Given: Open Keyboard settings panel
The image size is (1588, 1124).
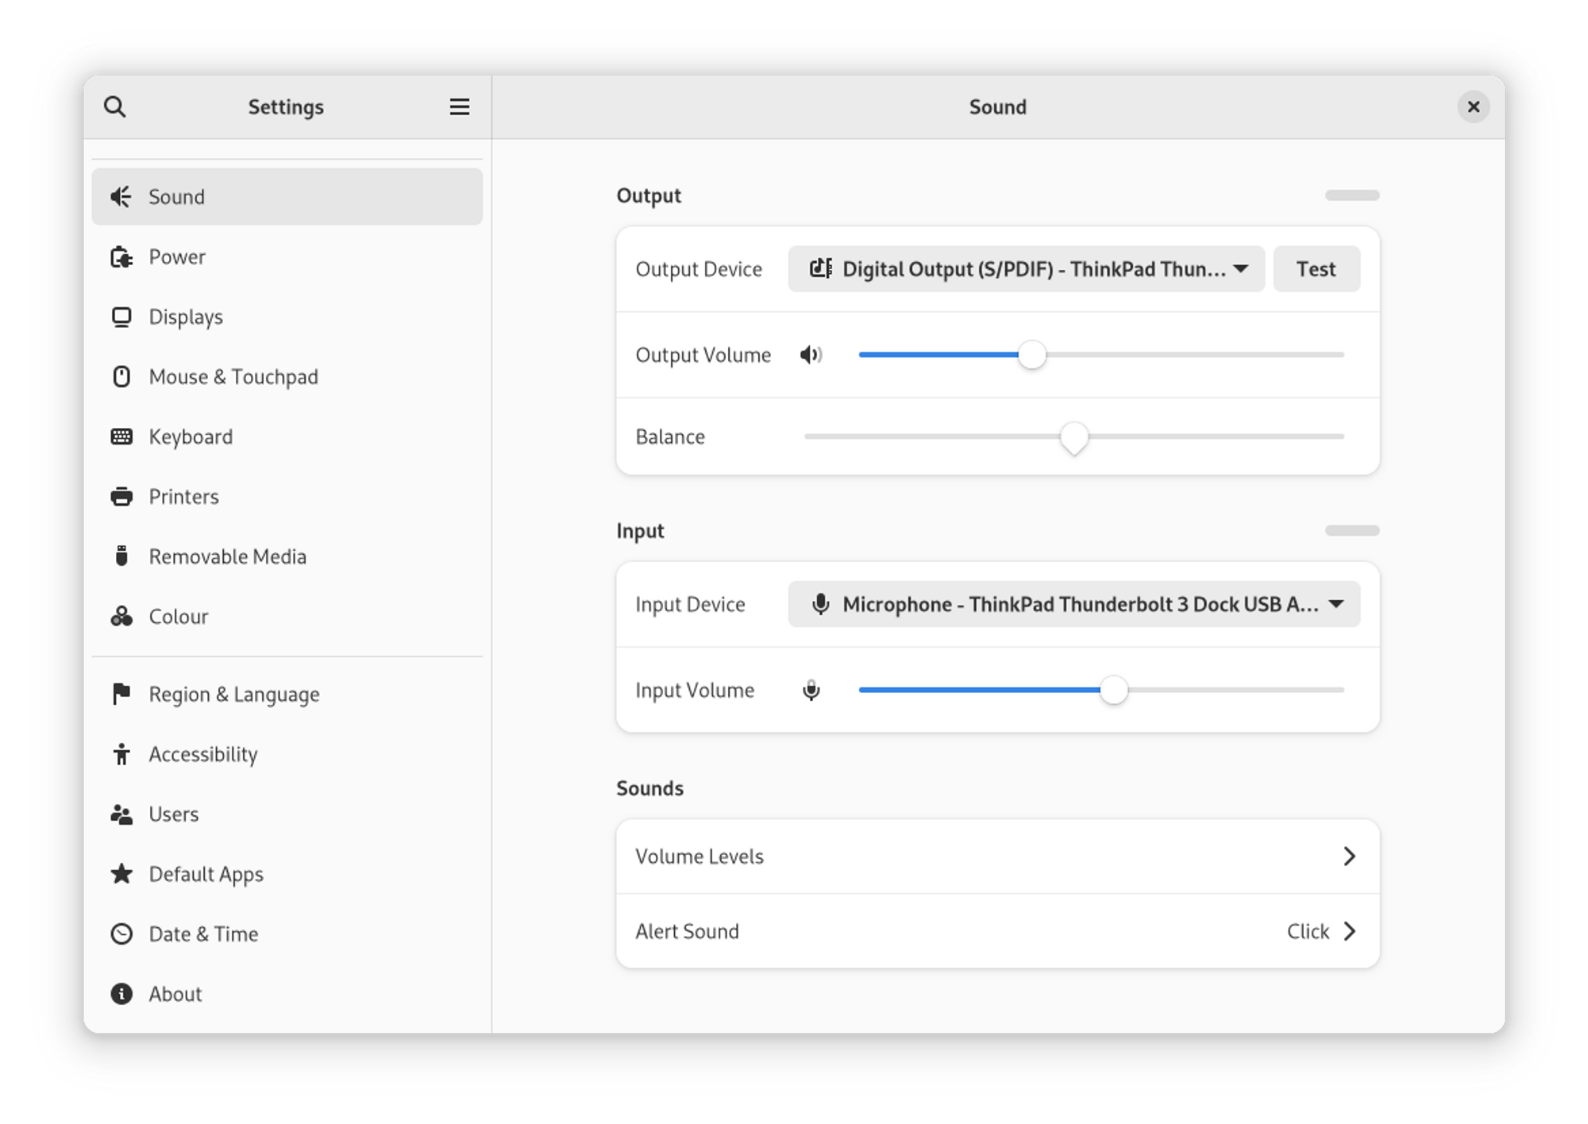Looking at the screenshot, I should [287, 437].
